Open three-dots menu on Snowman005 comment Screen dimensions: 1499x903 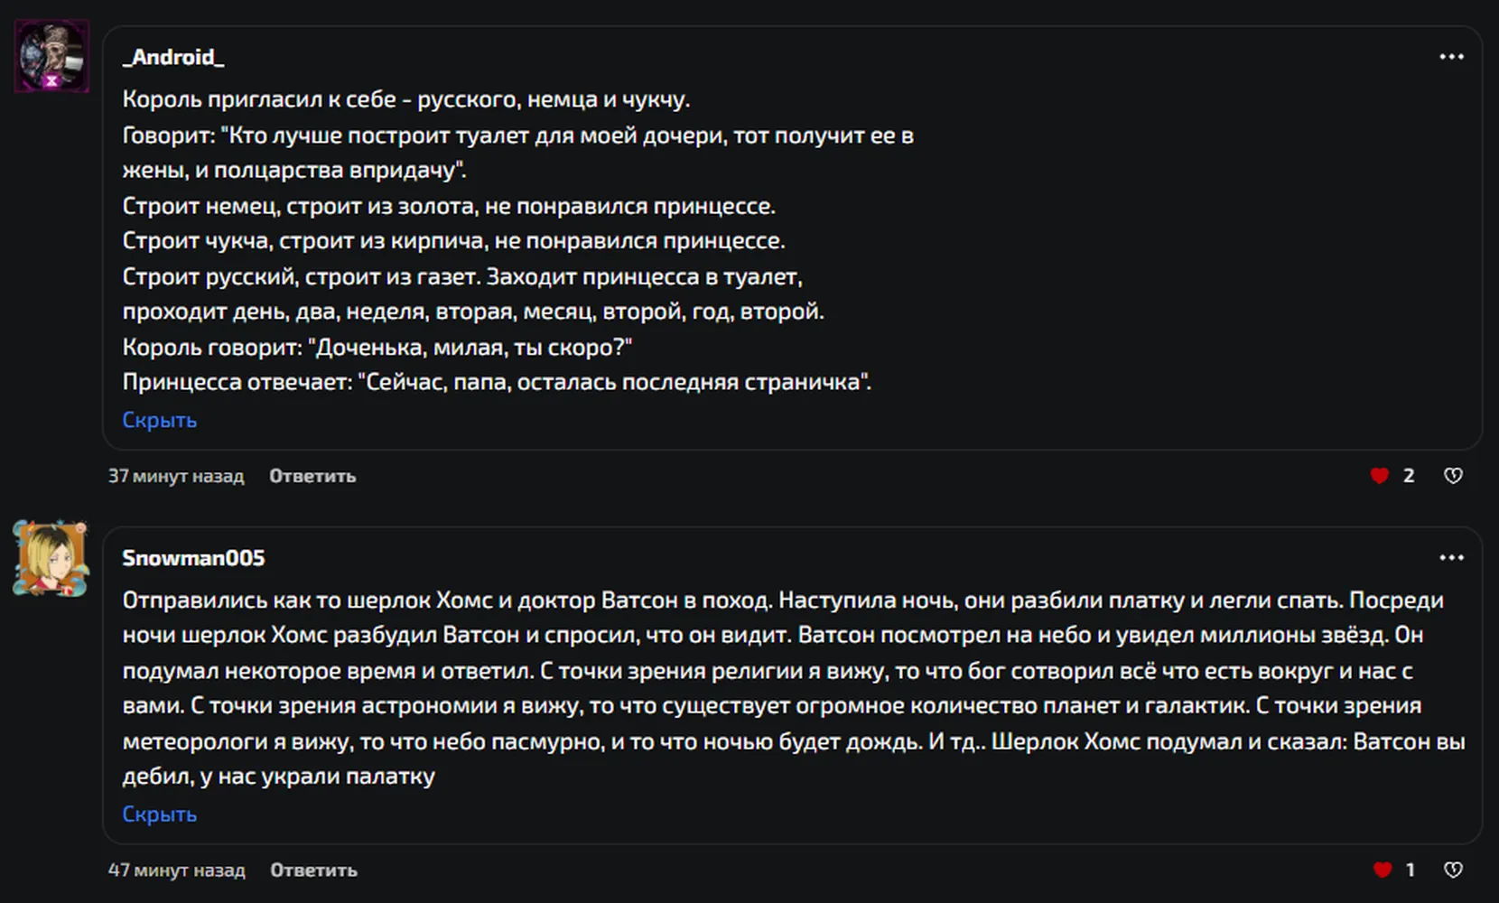(1451, 558)
